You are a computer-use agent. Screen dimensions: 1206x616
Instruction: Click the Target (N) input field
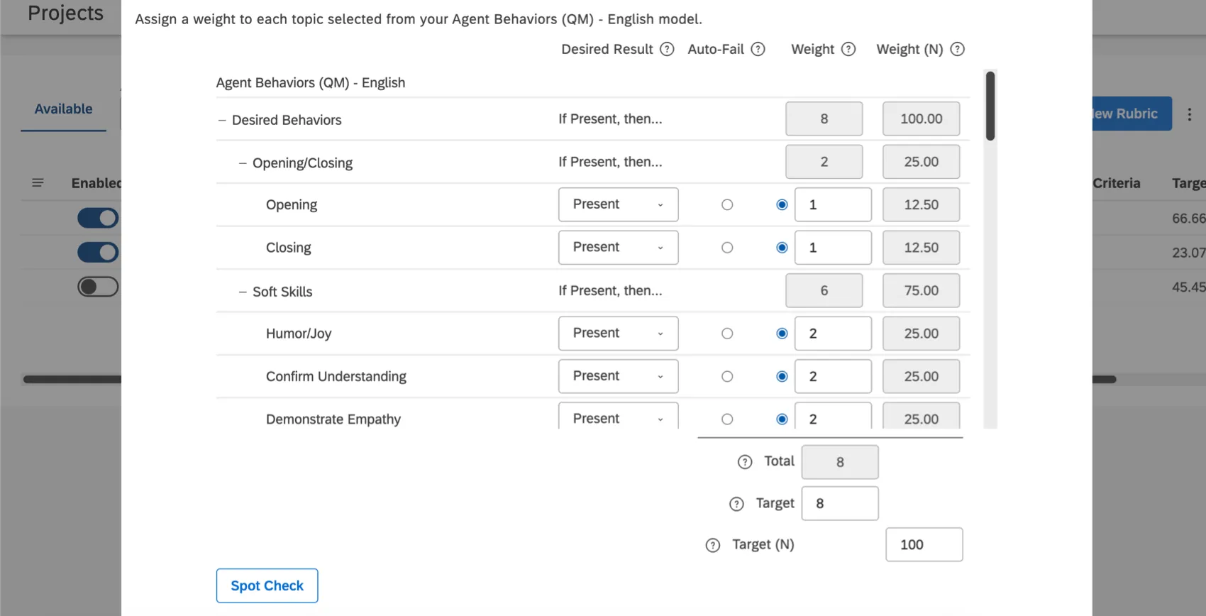(x=924, y=545)
